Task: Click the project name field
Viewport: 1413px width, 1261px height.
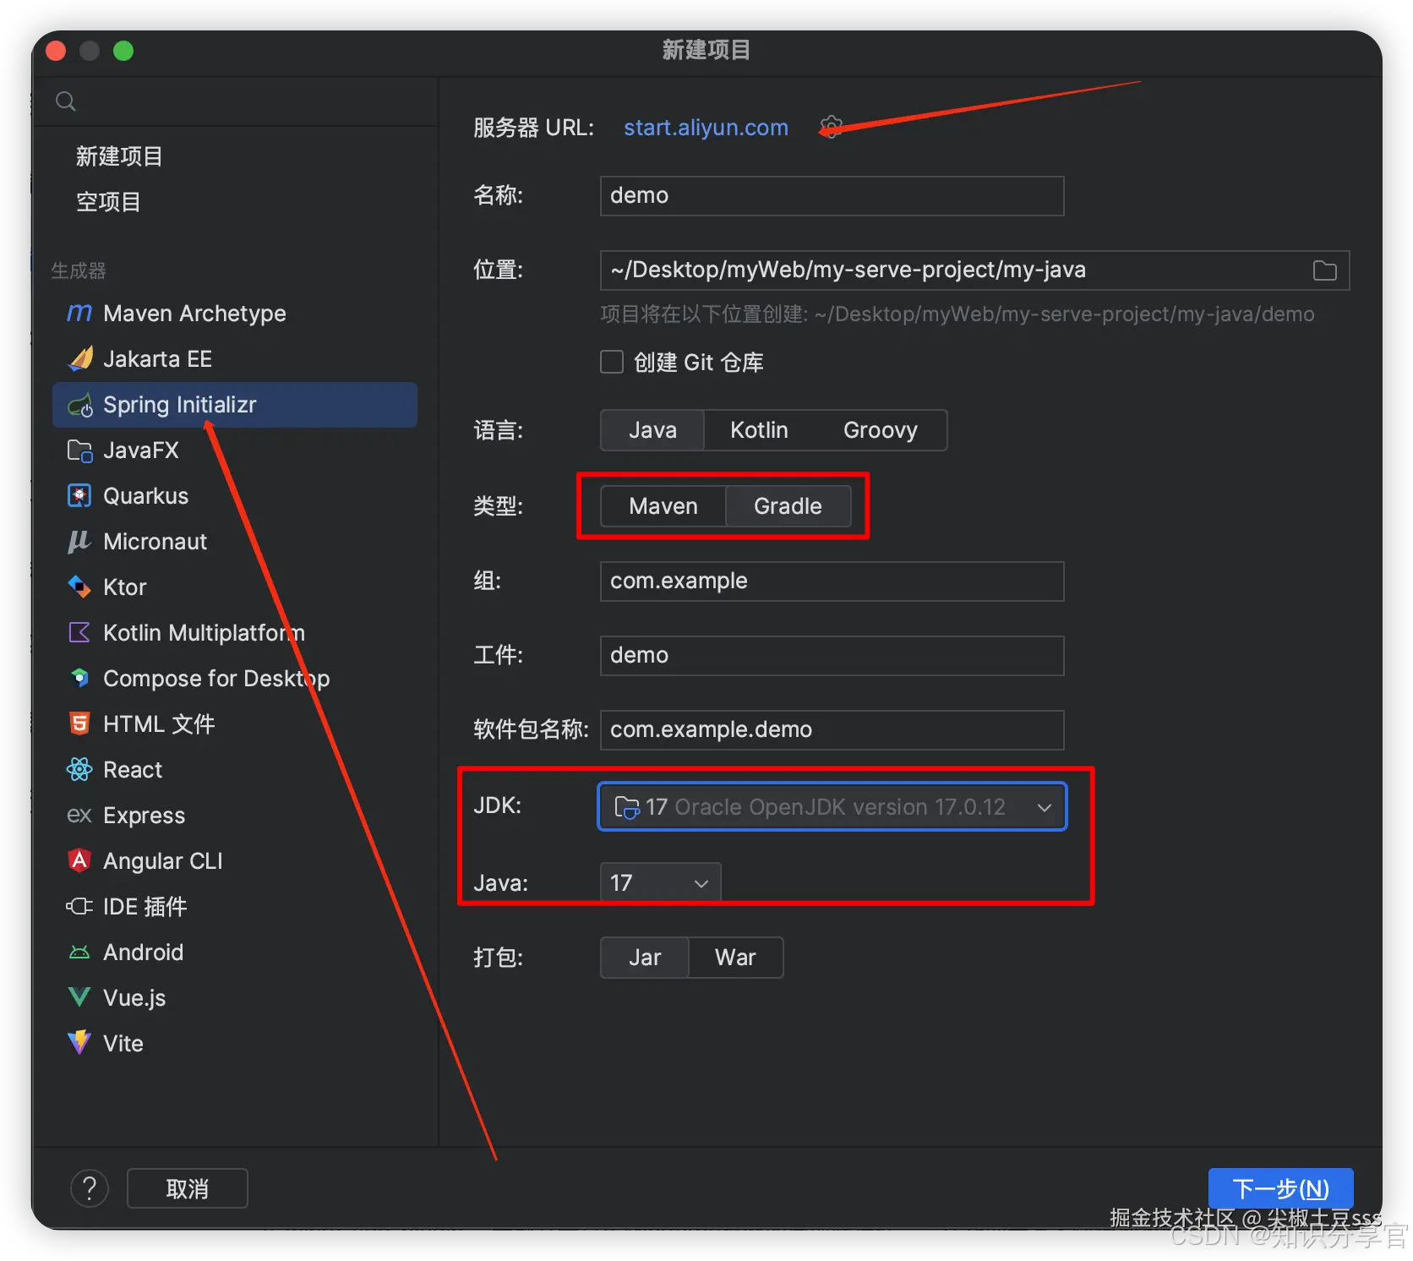Action: [x=832, y=196]
